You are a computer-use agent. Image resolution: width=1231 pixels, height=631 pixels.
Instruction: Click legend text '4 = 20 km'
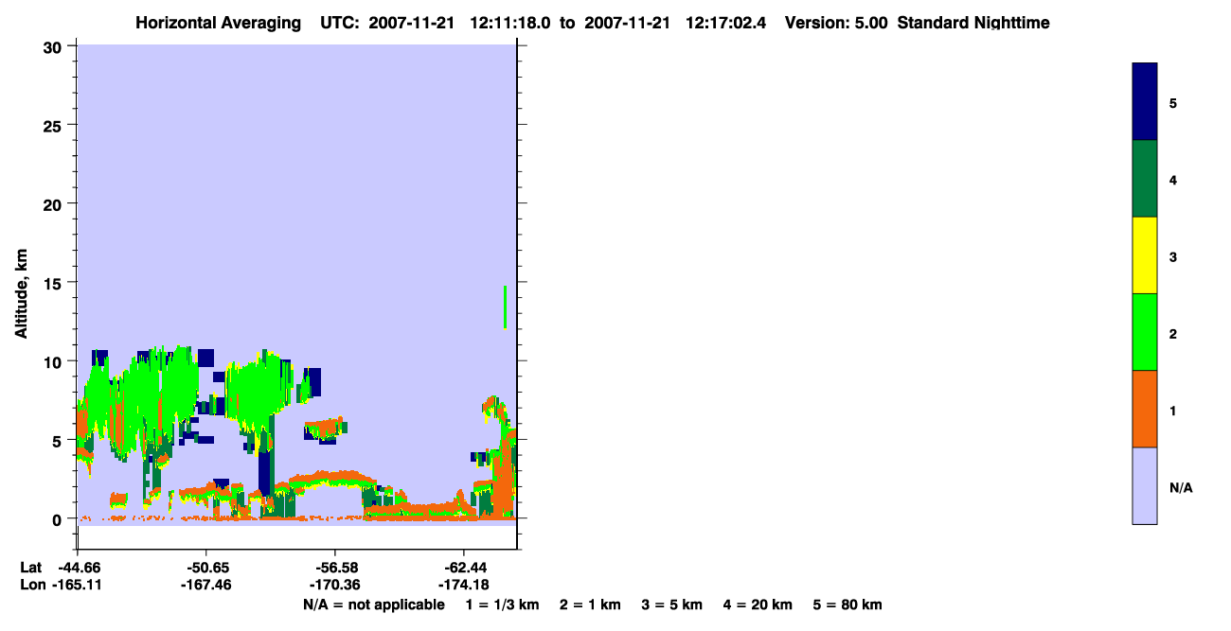pyautogui.click(x=758, y=605)
